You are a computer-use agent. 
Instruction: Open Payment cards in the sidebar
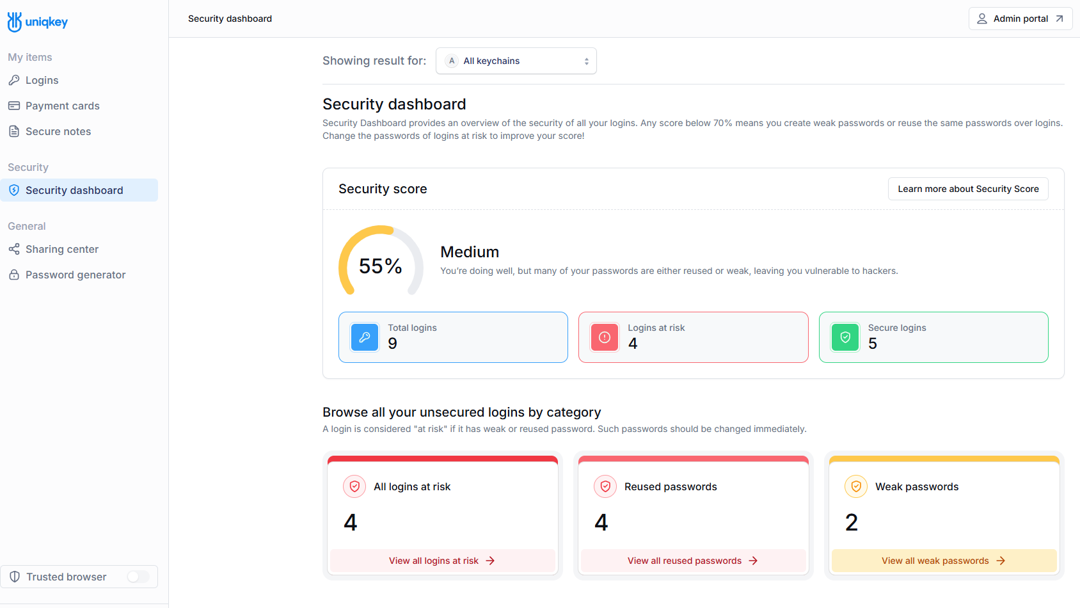79,106
